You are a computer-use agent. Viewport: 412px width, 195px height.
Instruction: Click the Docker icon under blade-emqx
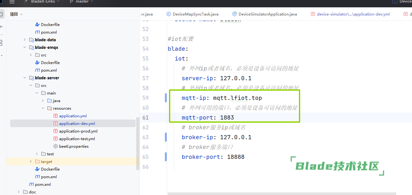[37, 63]
